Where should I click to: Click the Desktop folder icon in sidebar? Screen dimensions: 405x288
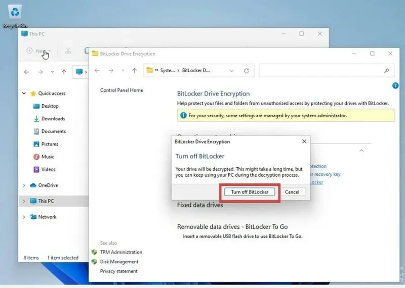[x=36, y=106]
